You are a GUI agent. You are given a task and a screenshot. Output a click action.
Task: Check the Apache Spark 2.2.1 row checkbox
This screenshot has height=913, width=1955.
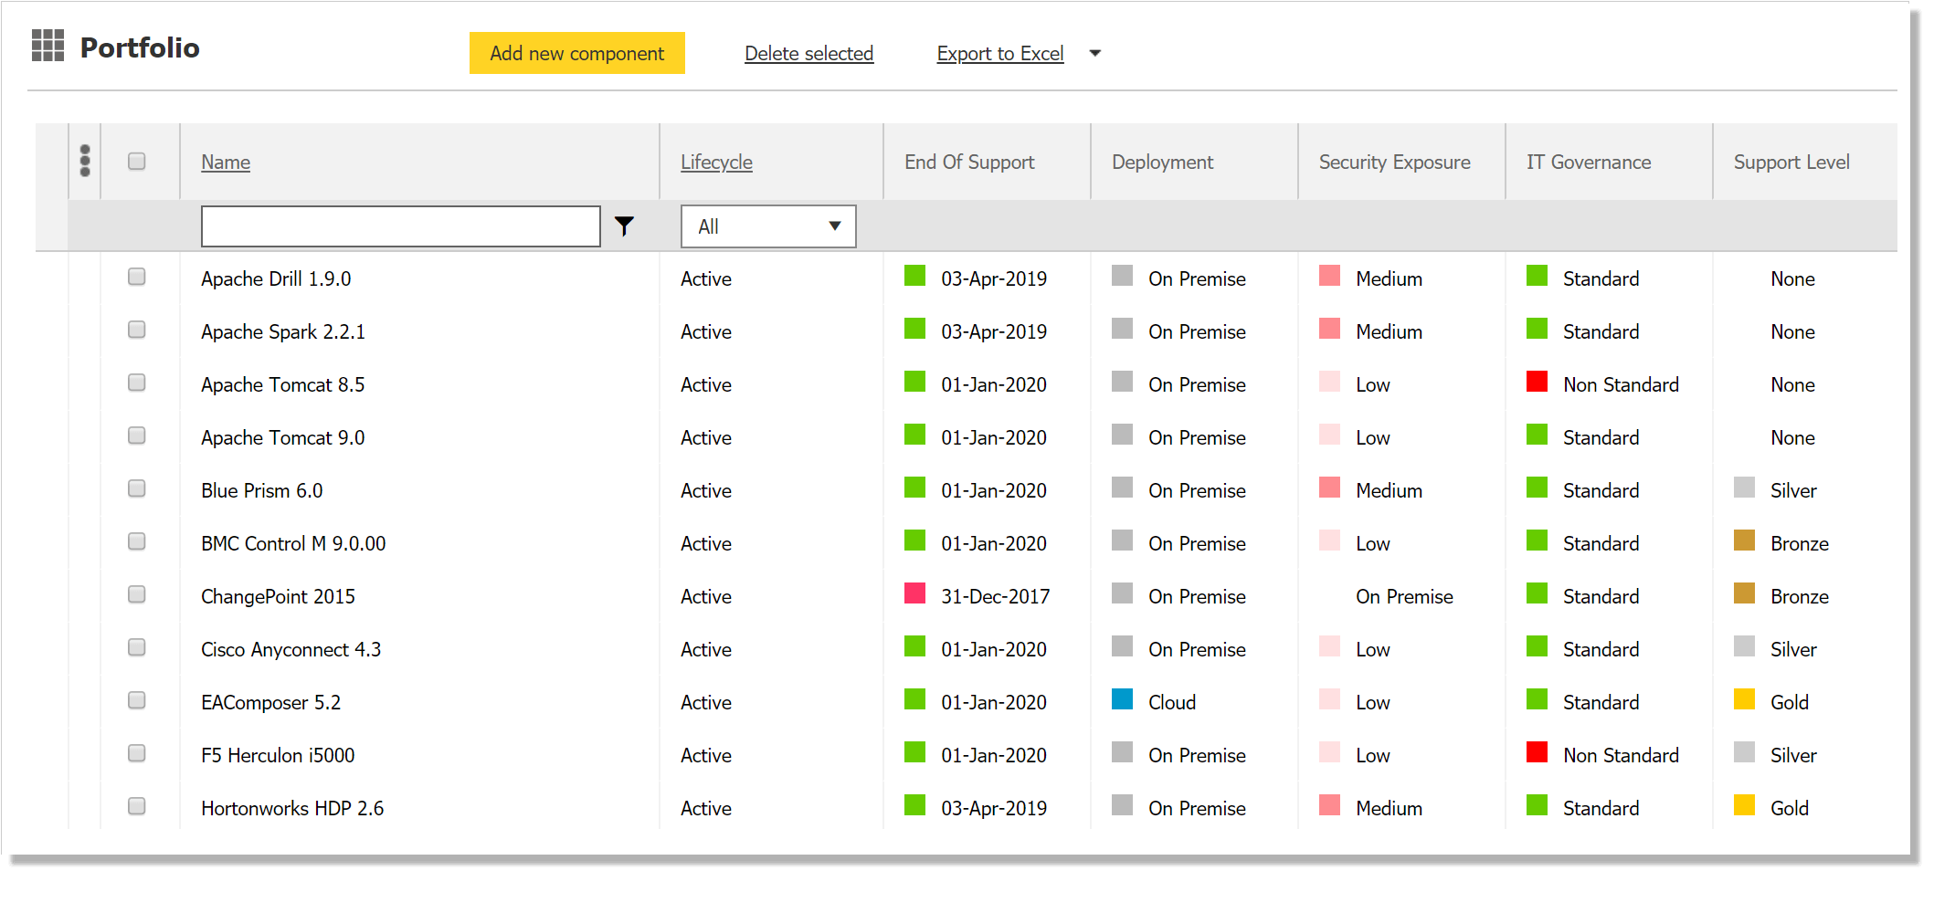coord(137,330)
